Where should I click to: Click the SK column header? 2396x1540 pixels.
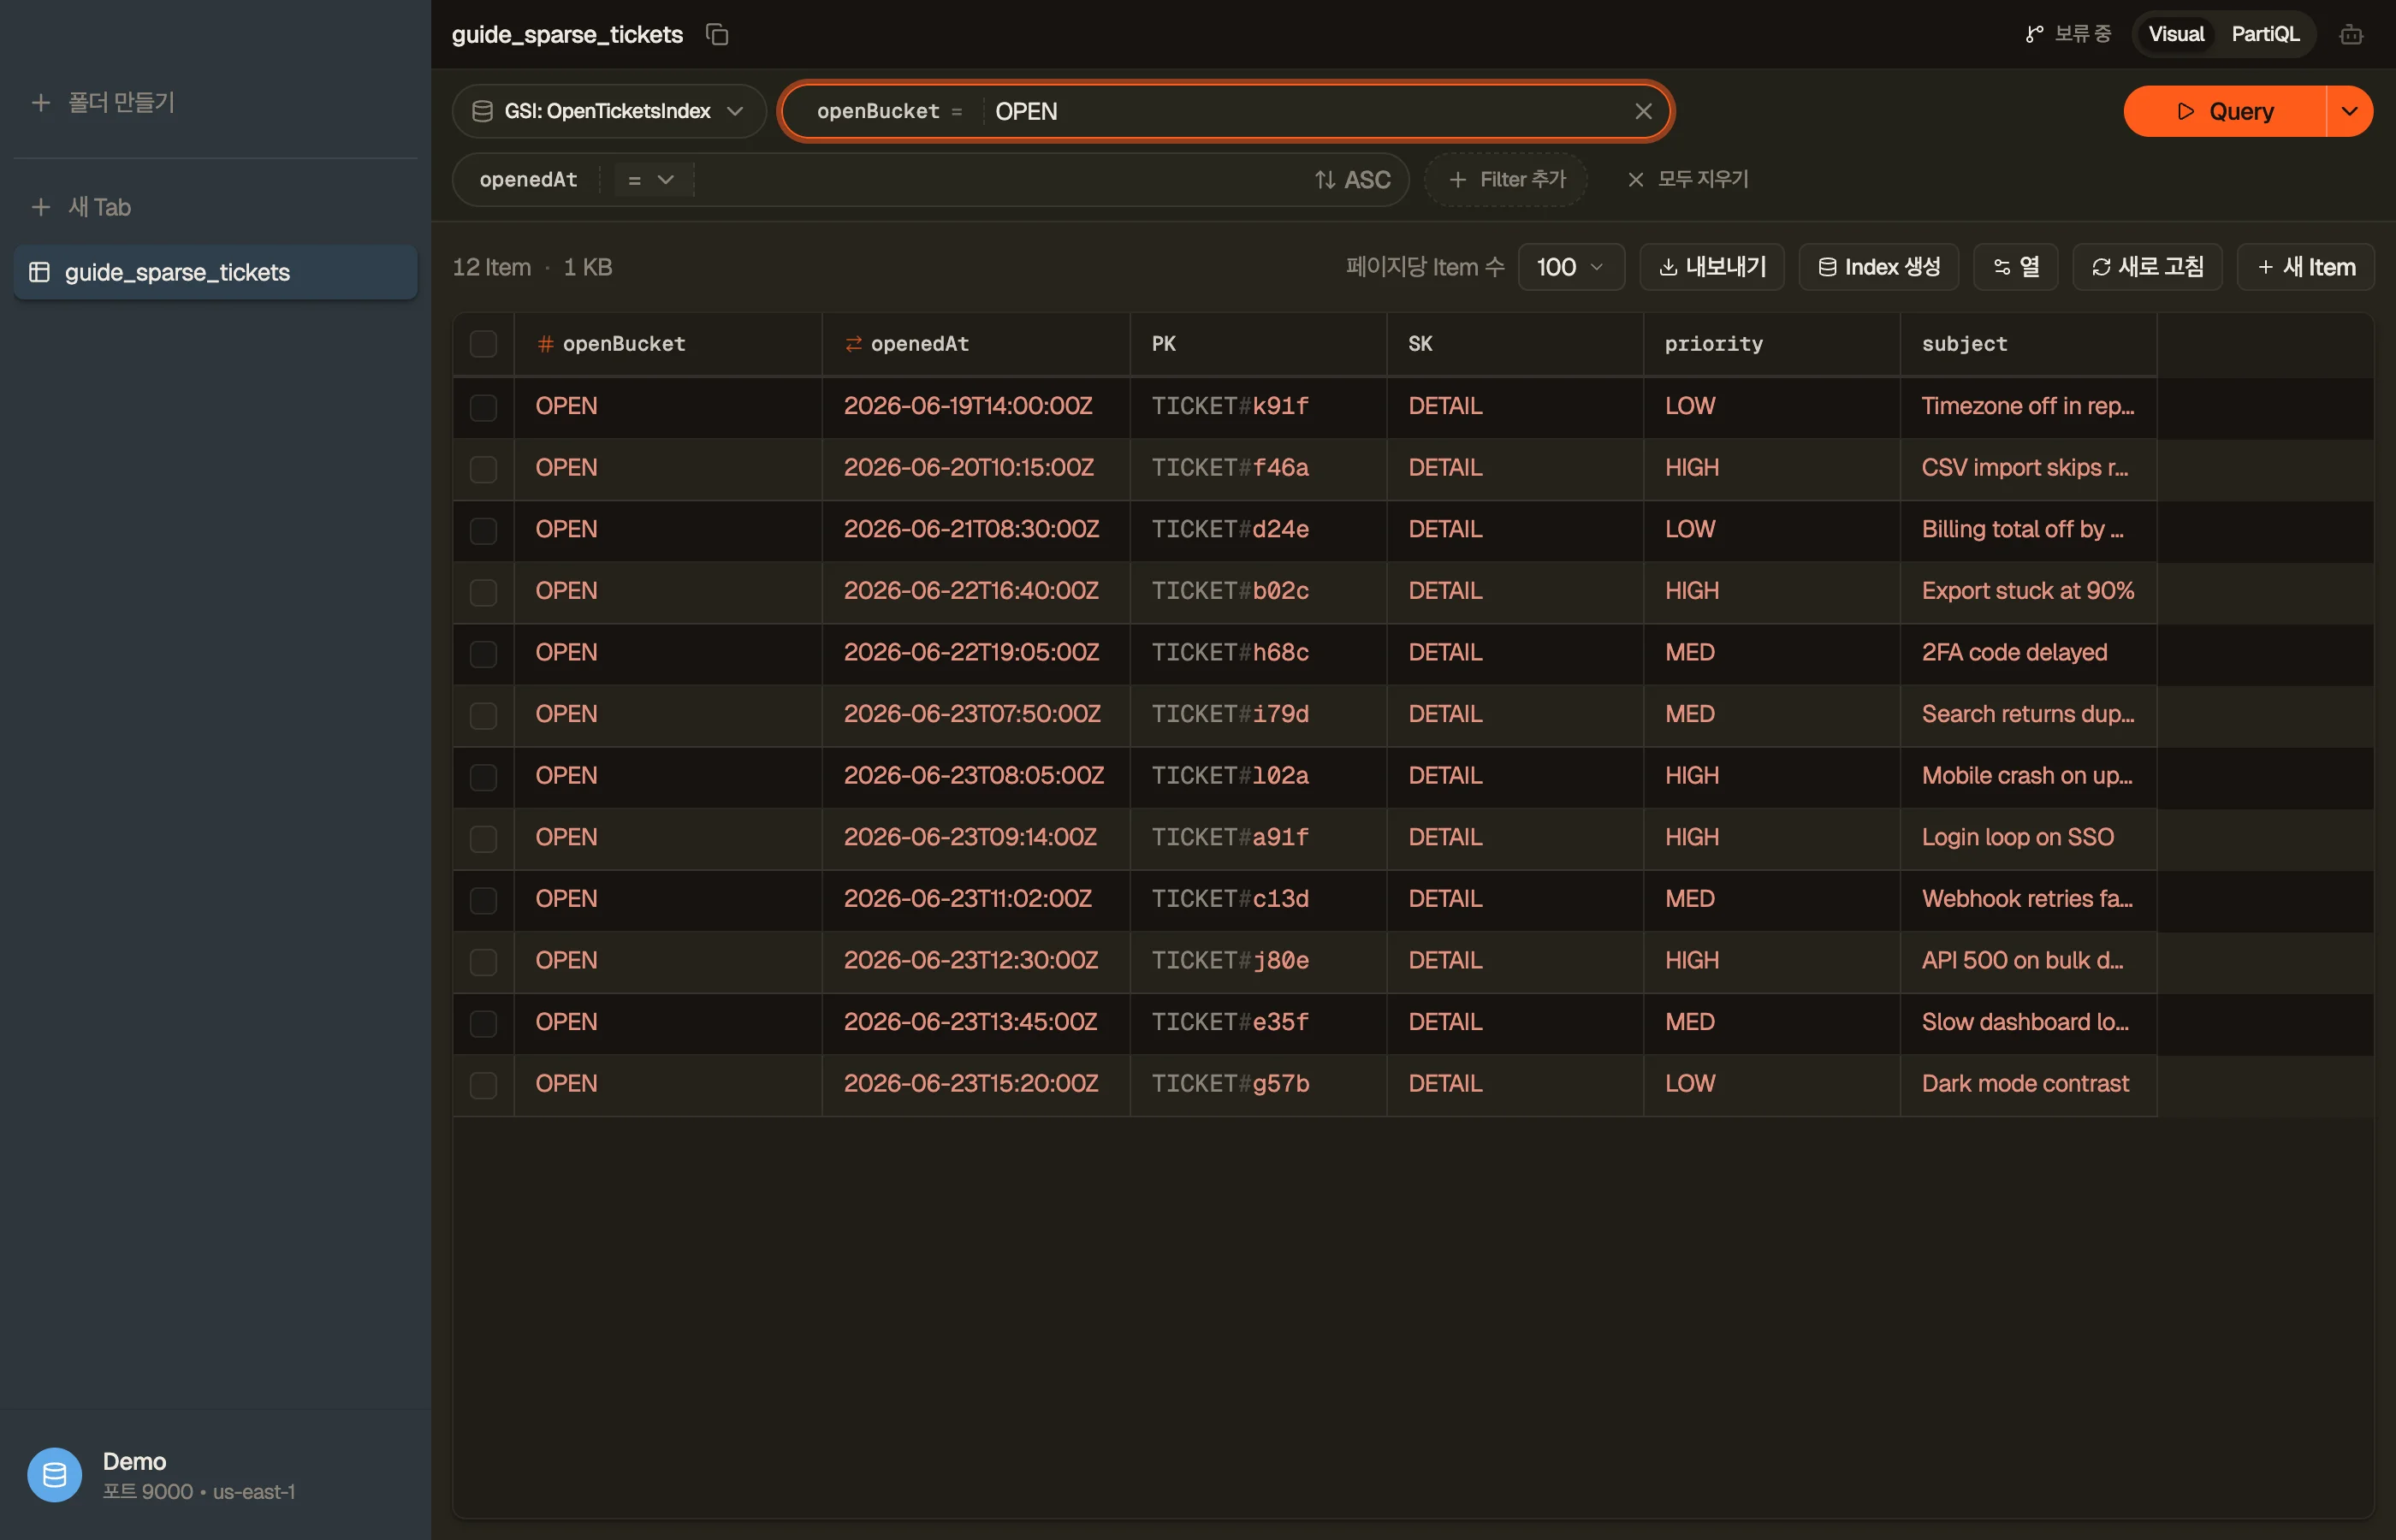(x=1515, y=344)
